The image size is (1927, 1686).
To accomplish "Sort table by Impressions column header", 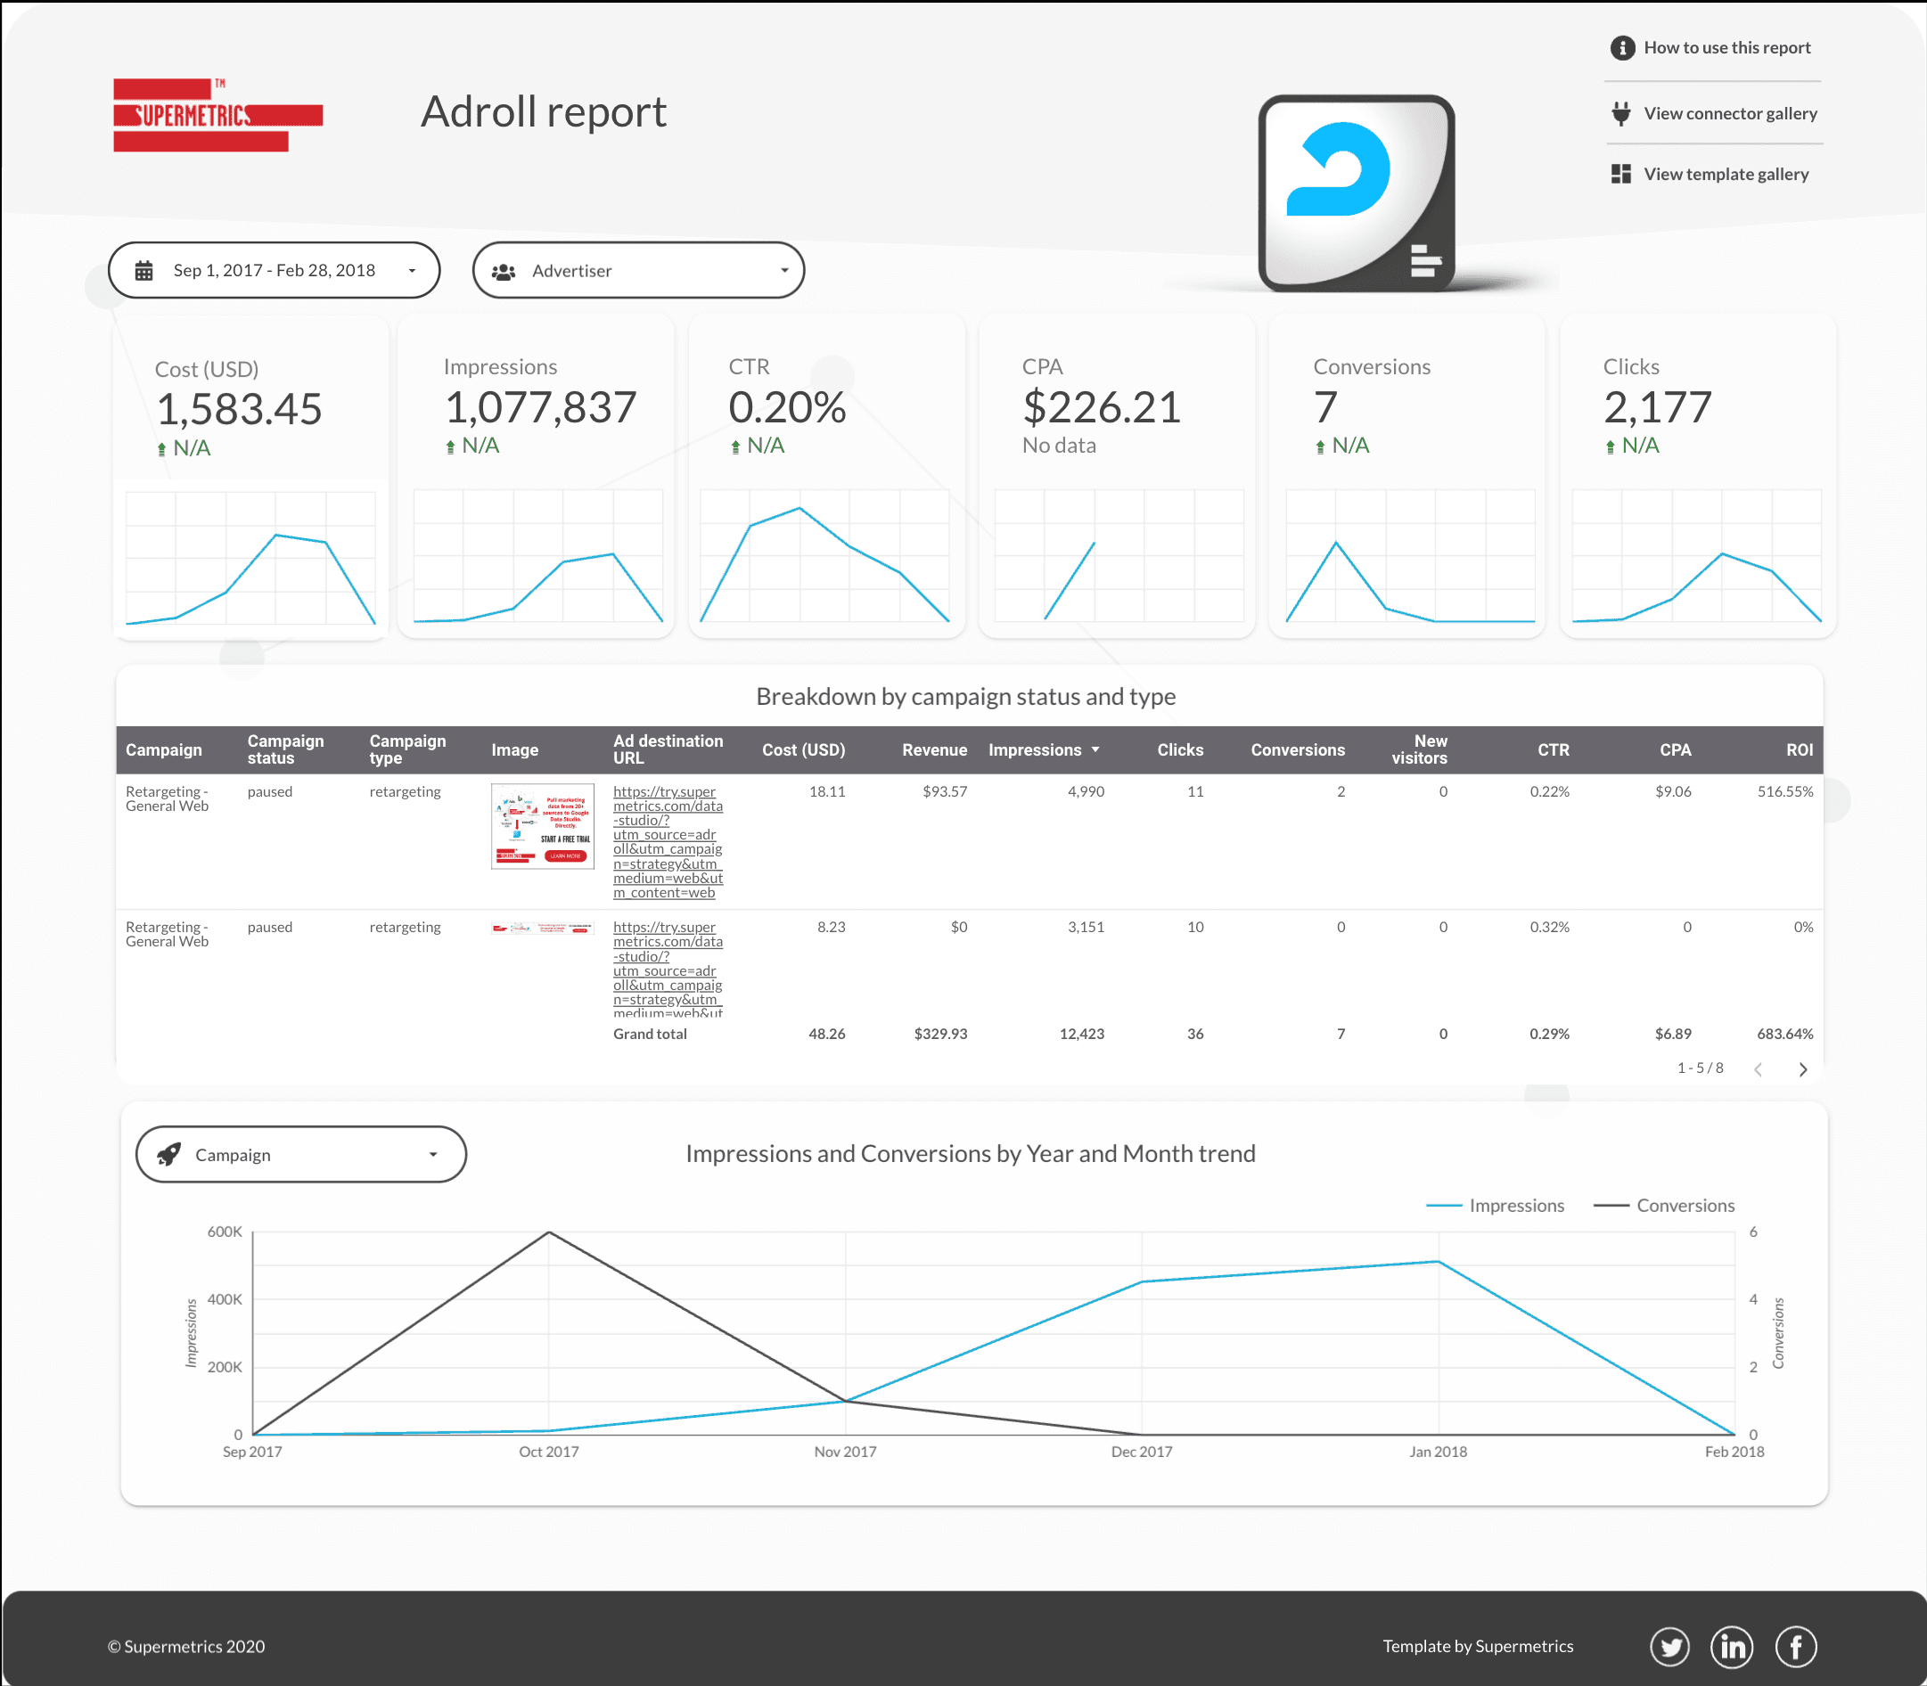I will point(1034,749).
